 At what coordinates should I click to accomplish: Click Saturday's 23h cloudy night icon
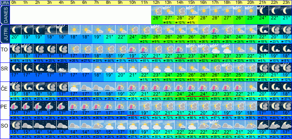(286, 125)
